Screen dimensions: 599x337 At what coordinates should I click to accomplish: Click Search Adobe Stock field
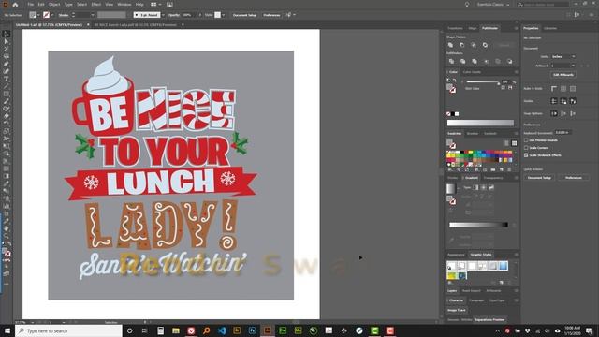(x=543, y=5)
